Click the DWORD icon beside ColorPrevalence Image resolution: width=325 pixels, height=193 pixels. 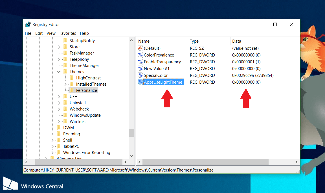pyautogui.click(x=140, y=55)
